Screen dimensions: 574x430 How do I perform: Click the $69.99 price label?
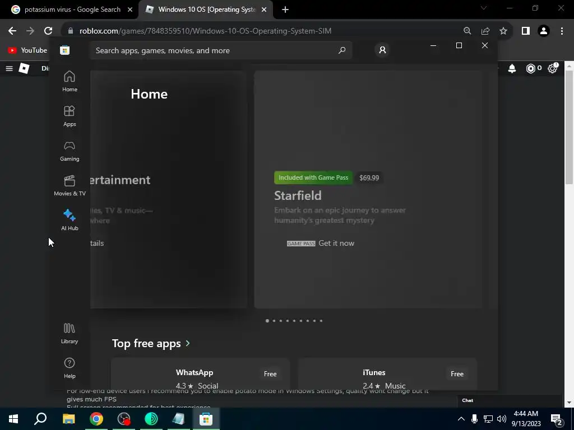[x=369, y=177]
